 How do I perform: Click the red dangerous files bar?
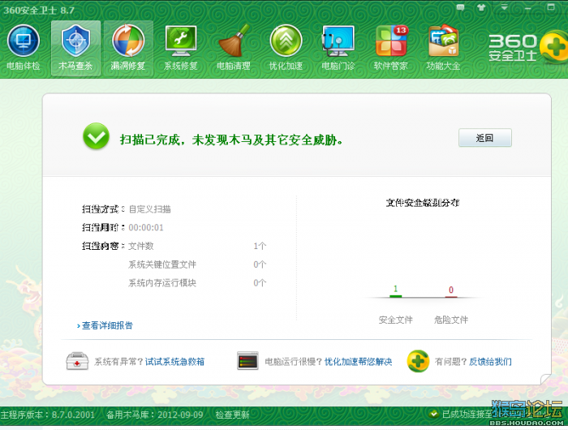[x=451, y=297]
